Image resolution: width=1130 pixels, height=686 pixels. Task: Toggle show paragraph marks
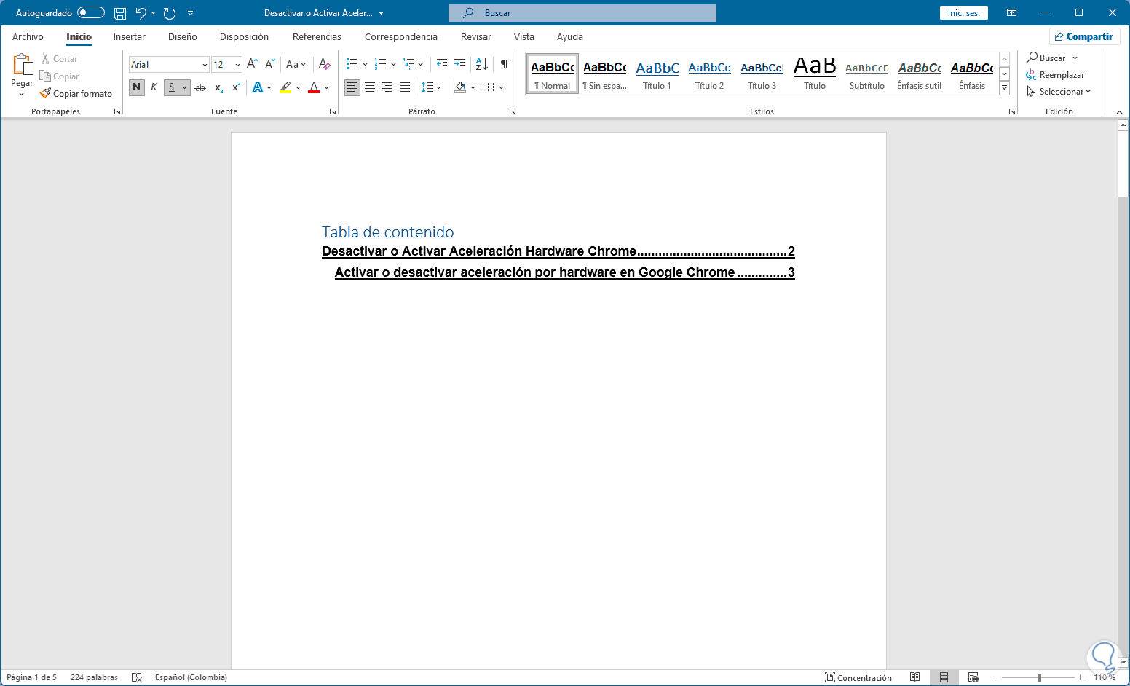point(505,64)
